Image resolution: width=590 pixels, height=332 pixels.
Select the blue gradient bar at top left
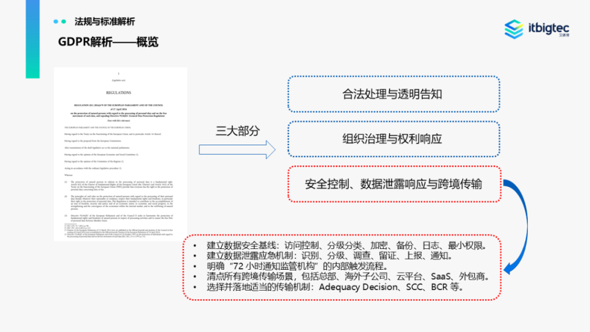coord(32,39)
